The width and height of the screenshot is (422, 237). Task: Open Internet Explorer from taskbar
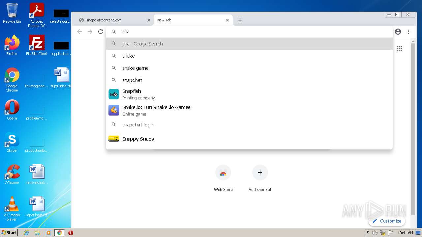click(26, 233)
